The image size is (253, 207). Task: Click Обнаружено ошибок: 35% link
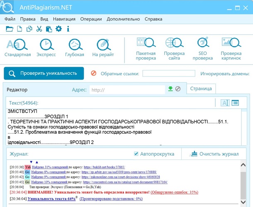click(x=174, y=192)
